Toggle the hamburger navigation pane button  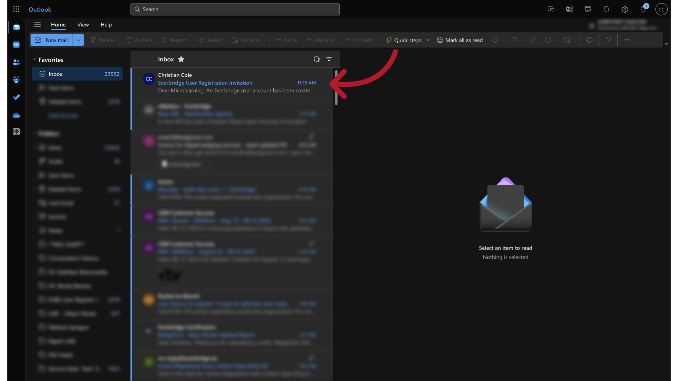(x=37, y=25)
